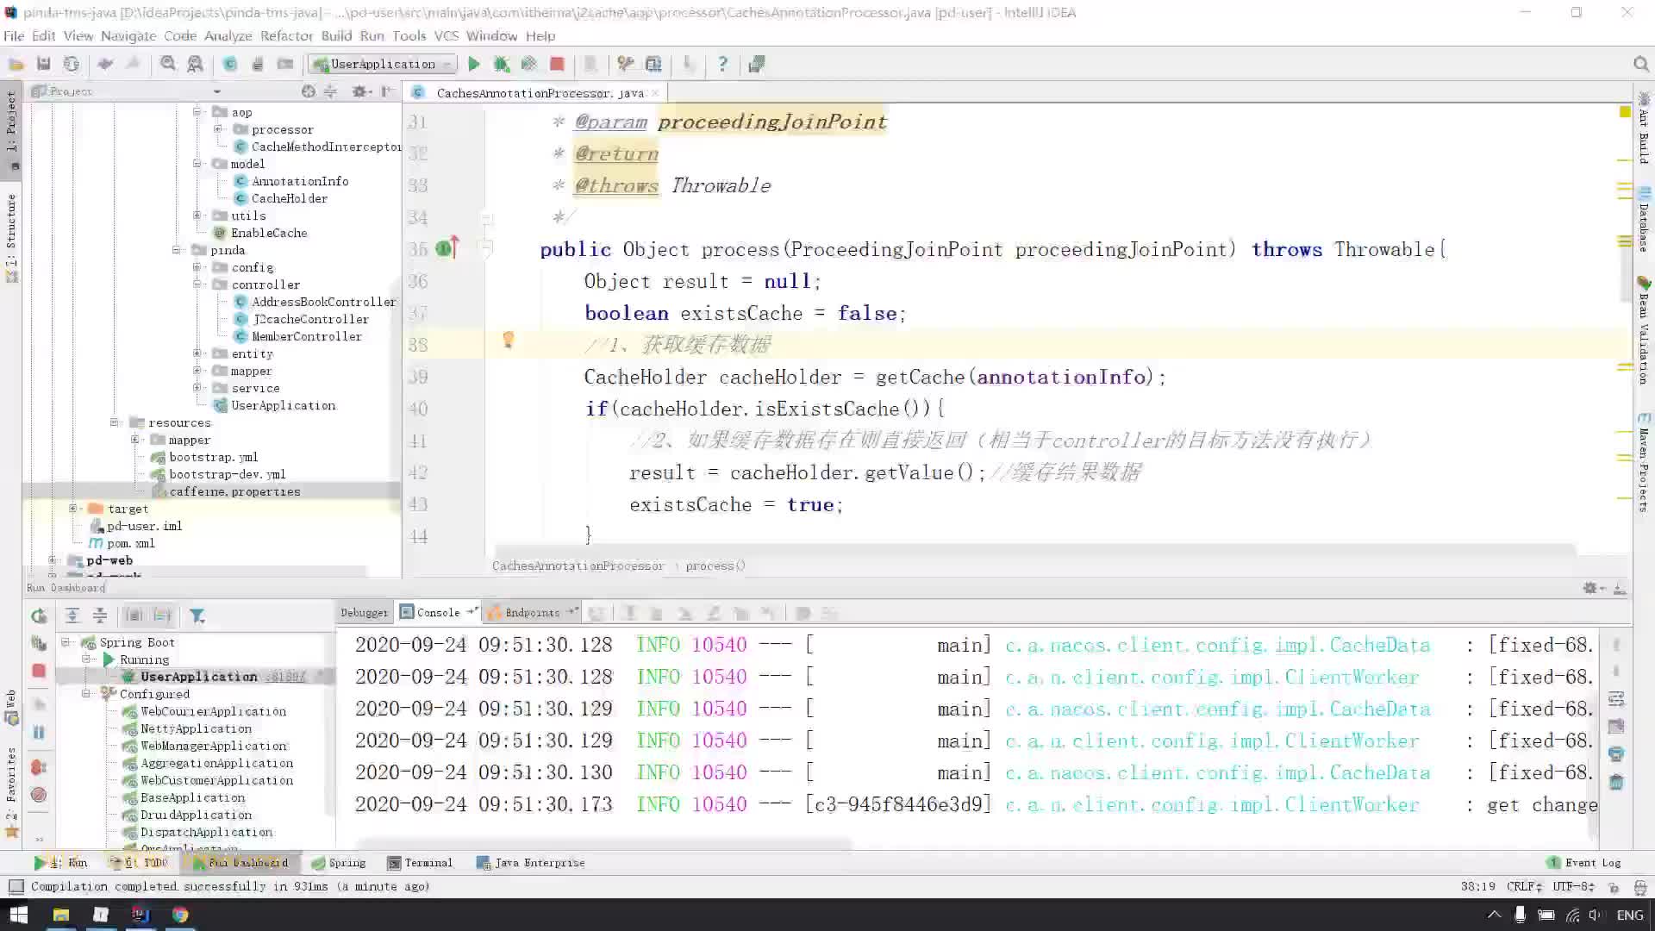This screenshot has width=1655, height=931.
Task: Collapse the pinda package node
Action: click(x=177, y=250)
